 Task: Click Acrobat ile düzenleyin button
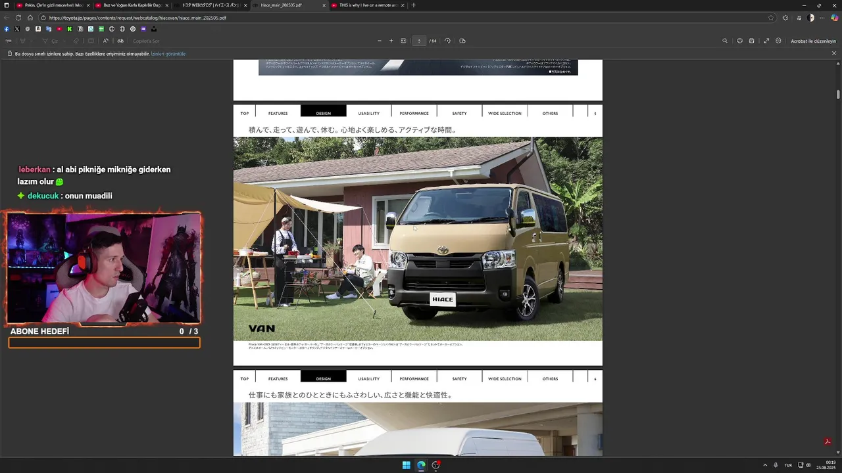(x=813, y=41)
